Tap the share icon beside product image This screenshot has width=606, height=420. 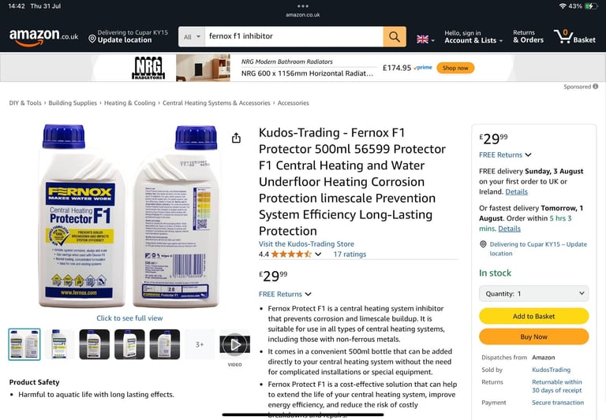click(x=236, y=138)
